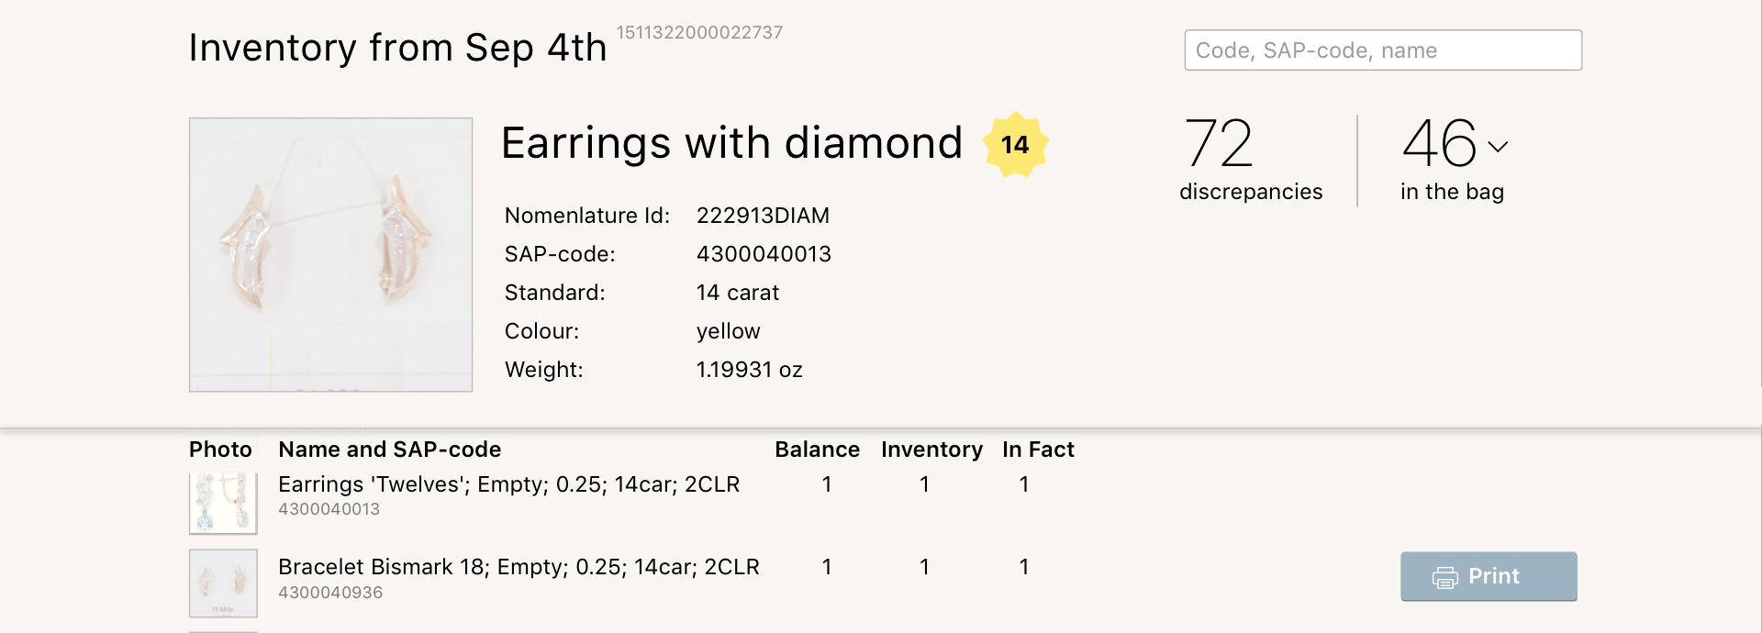Click the Earrings with diamond title
Viewport: 1762px width, 633px height.
click(731, 144)
